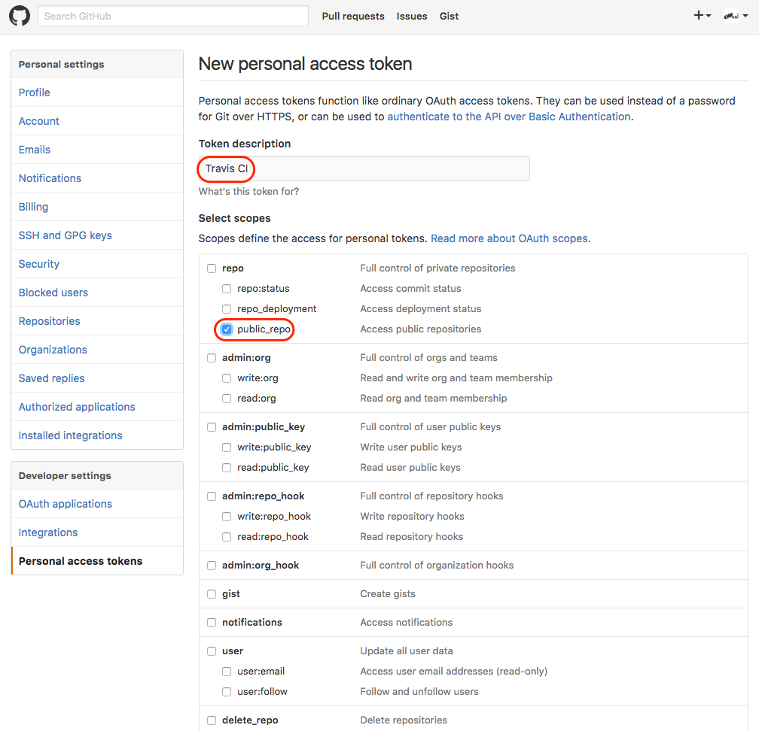Click the GitHub Octocat logo

20,16
